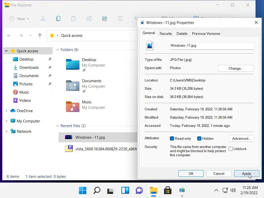This screenshot has height=198, width=264.
Task: Open the Advanced... attributes button
Action: pyautogui.click(x=241, y=138)
